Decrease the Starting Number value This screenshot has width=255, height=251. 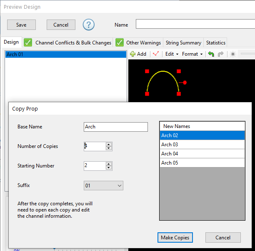coord(109,168)
